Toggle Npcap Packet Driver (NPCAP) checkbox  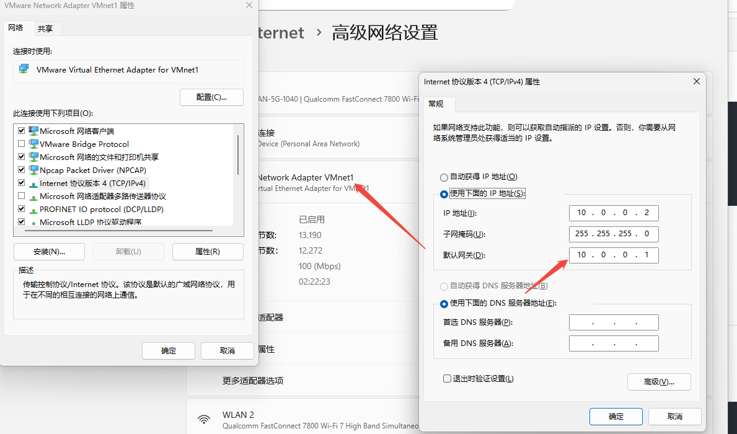click(22, 170)
